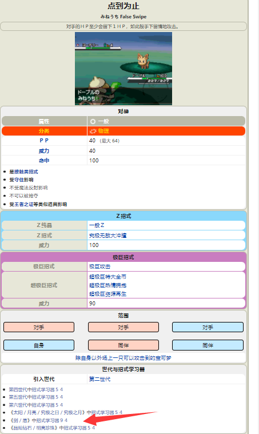Open the 第二世代 generation link
The width and height of the screenshot is (259, 434).
click(x=99, y=379)
